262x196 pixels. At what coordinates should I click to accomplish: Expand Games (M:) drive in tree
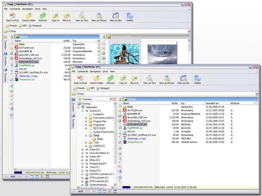pyautogui.click(x=82, y=156)
